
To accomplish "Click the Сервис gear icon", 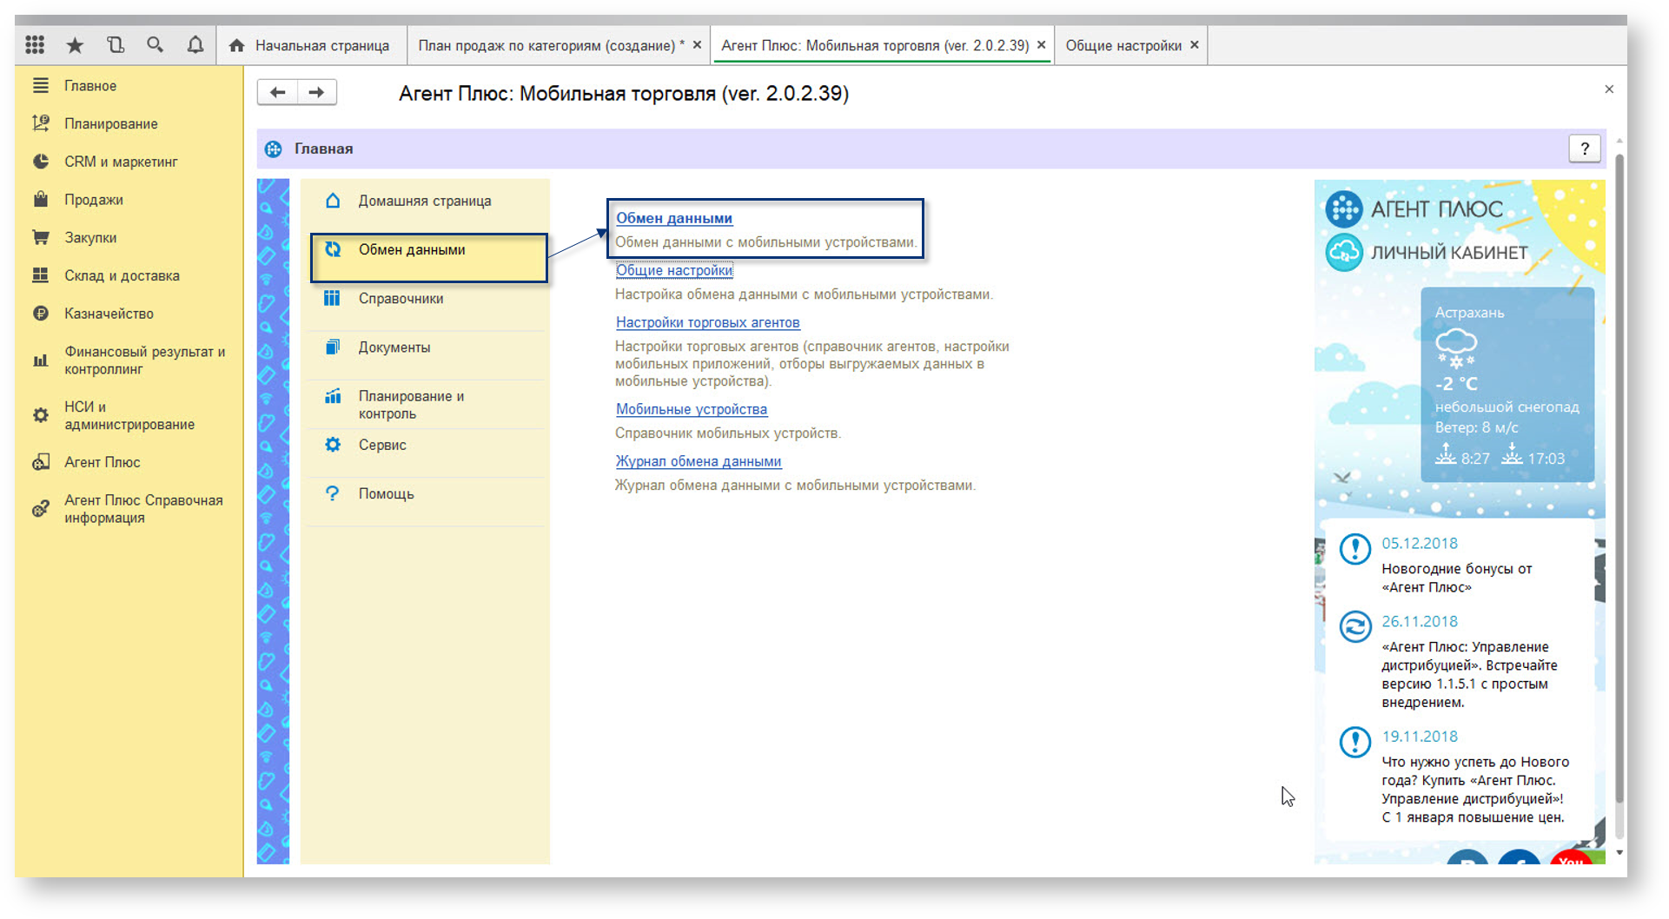I will click(332, 445).
